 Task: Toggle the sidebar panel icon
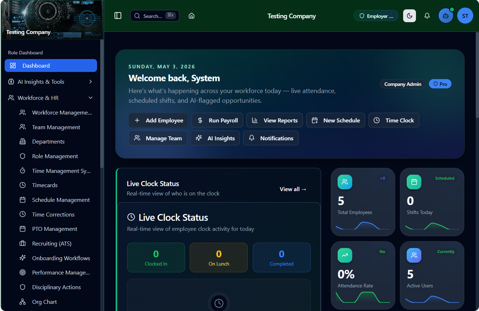coord(118,16)
